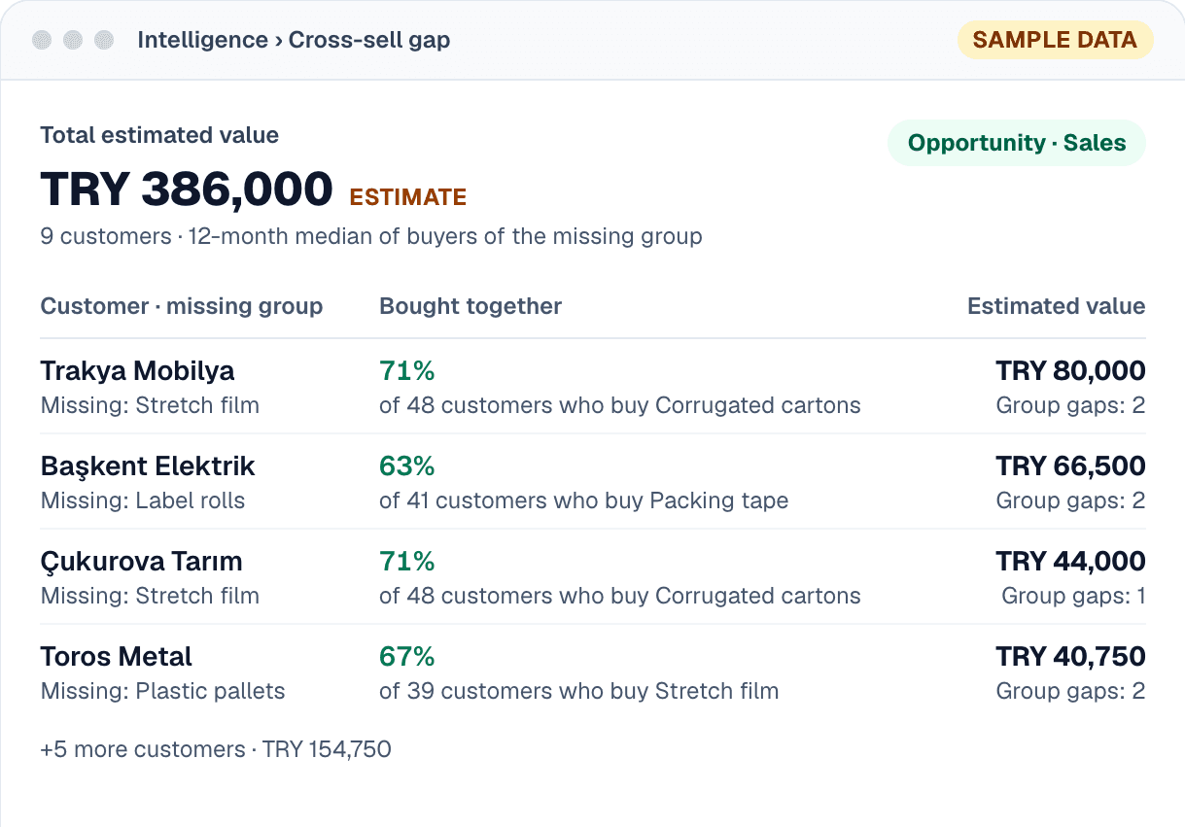Click the "Estimated value" column header
The height and width of the screenshot is (827, 1185).
click(x=1057, y=306)
